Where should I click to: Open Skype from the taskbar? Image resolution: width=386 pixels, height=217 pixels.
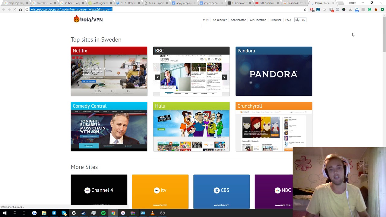pyautogui.click(x=64, y=213)
